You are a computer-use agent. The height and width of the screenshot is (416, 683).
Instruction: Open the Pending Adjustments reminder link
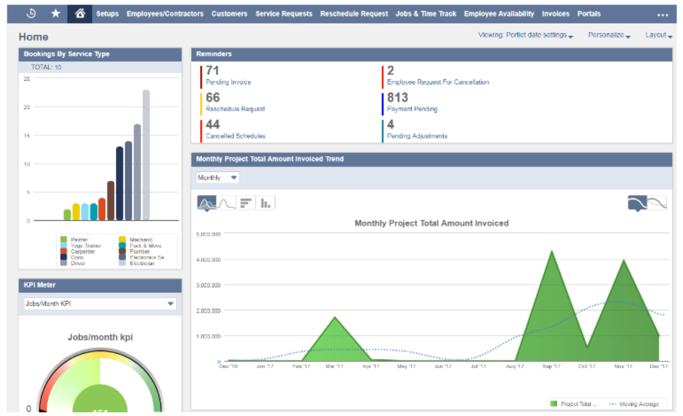coord(417,136)
